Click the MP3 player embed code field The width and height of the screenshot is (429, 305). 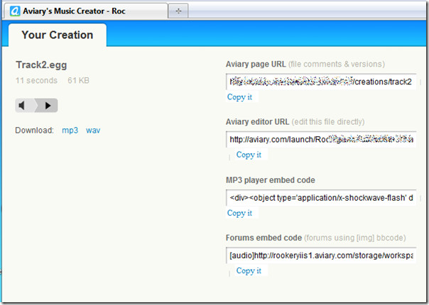pos(321,198)
